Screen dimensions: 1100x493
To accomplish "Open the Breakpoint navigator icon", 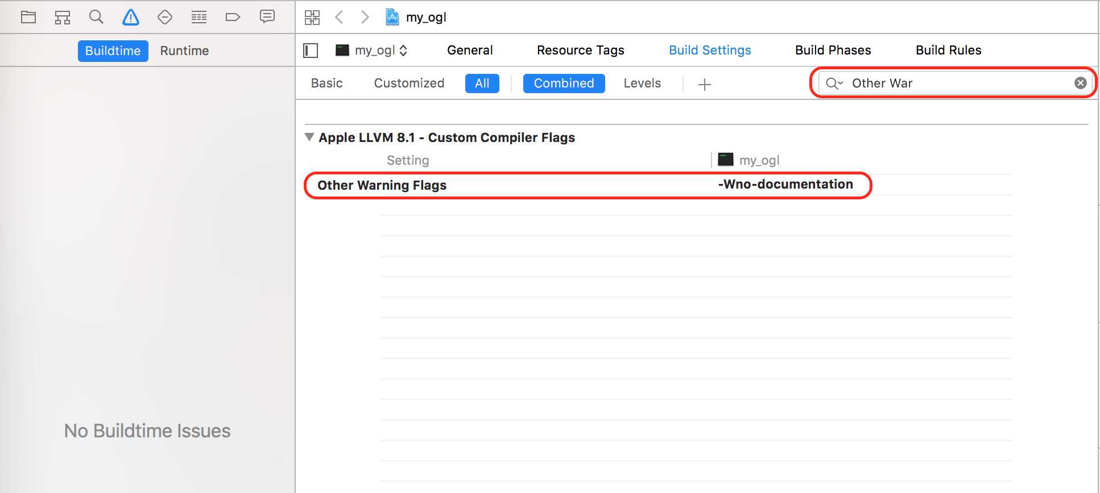I will click(x=233, y=17).
